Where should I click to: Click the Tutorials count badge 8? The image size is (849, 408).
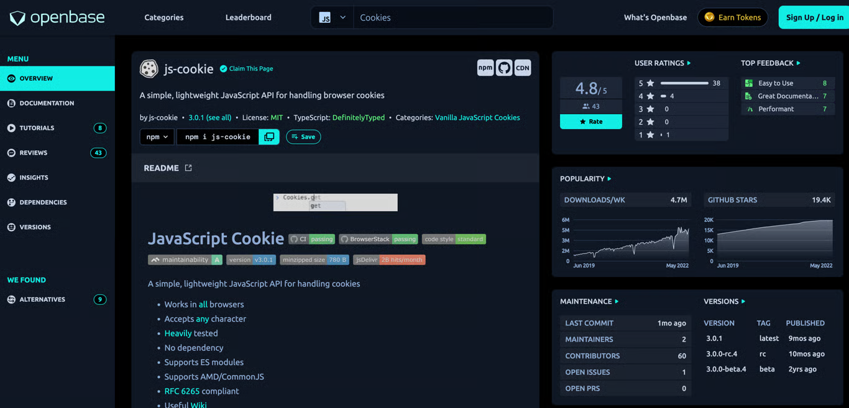click(99, 128)
